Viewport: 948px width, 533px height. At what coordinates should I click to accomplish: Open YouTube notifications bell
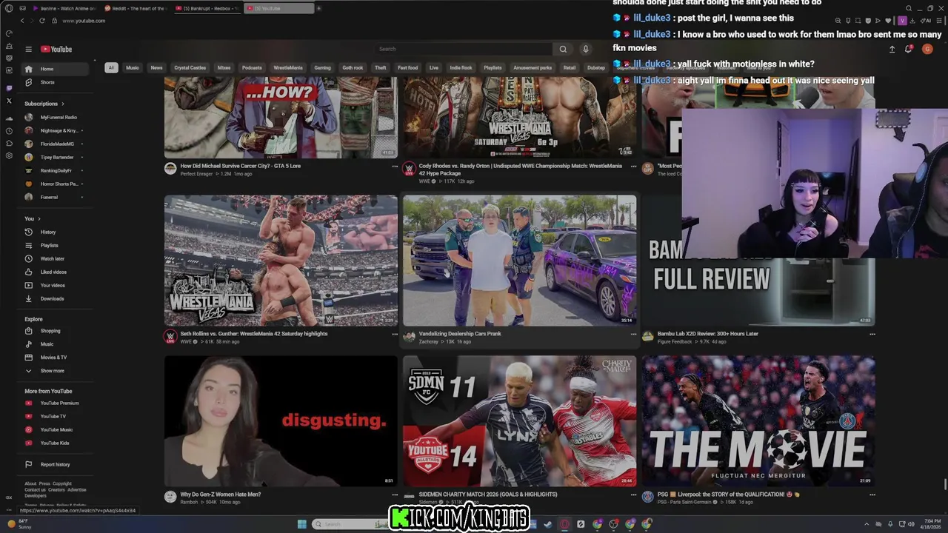coord(909,49)
